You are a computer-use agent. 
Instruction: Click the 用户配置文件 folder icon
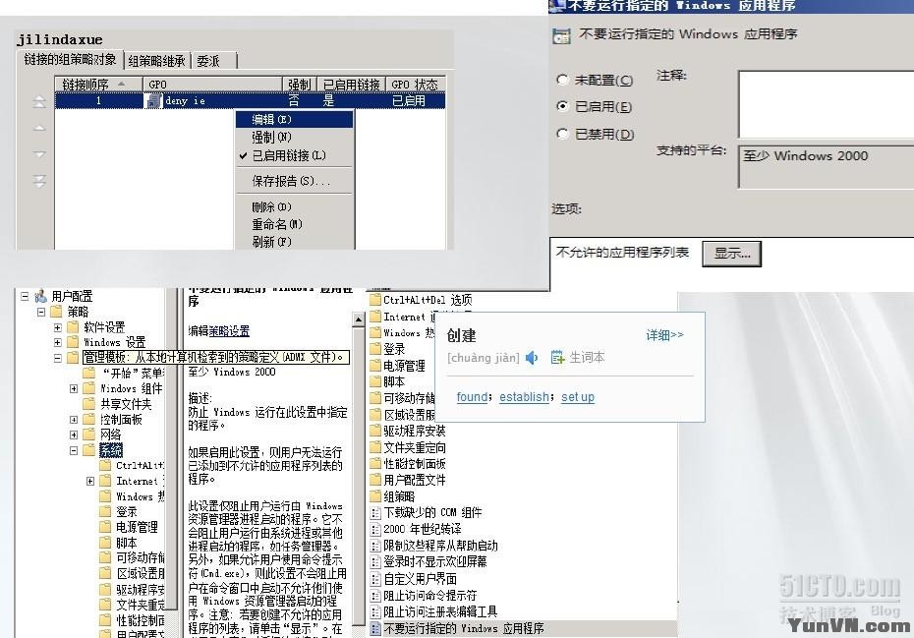pyautogui.click(x=375, y=480)
